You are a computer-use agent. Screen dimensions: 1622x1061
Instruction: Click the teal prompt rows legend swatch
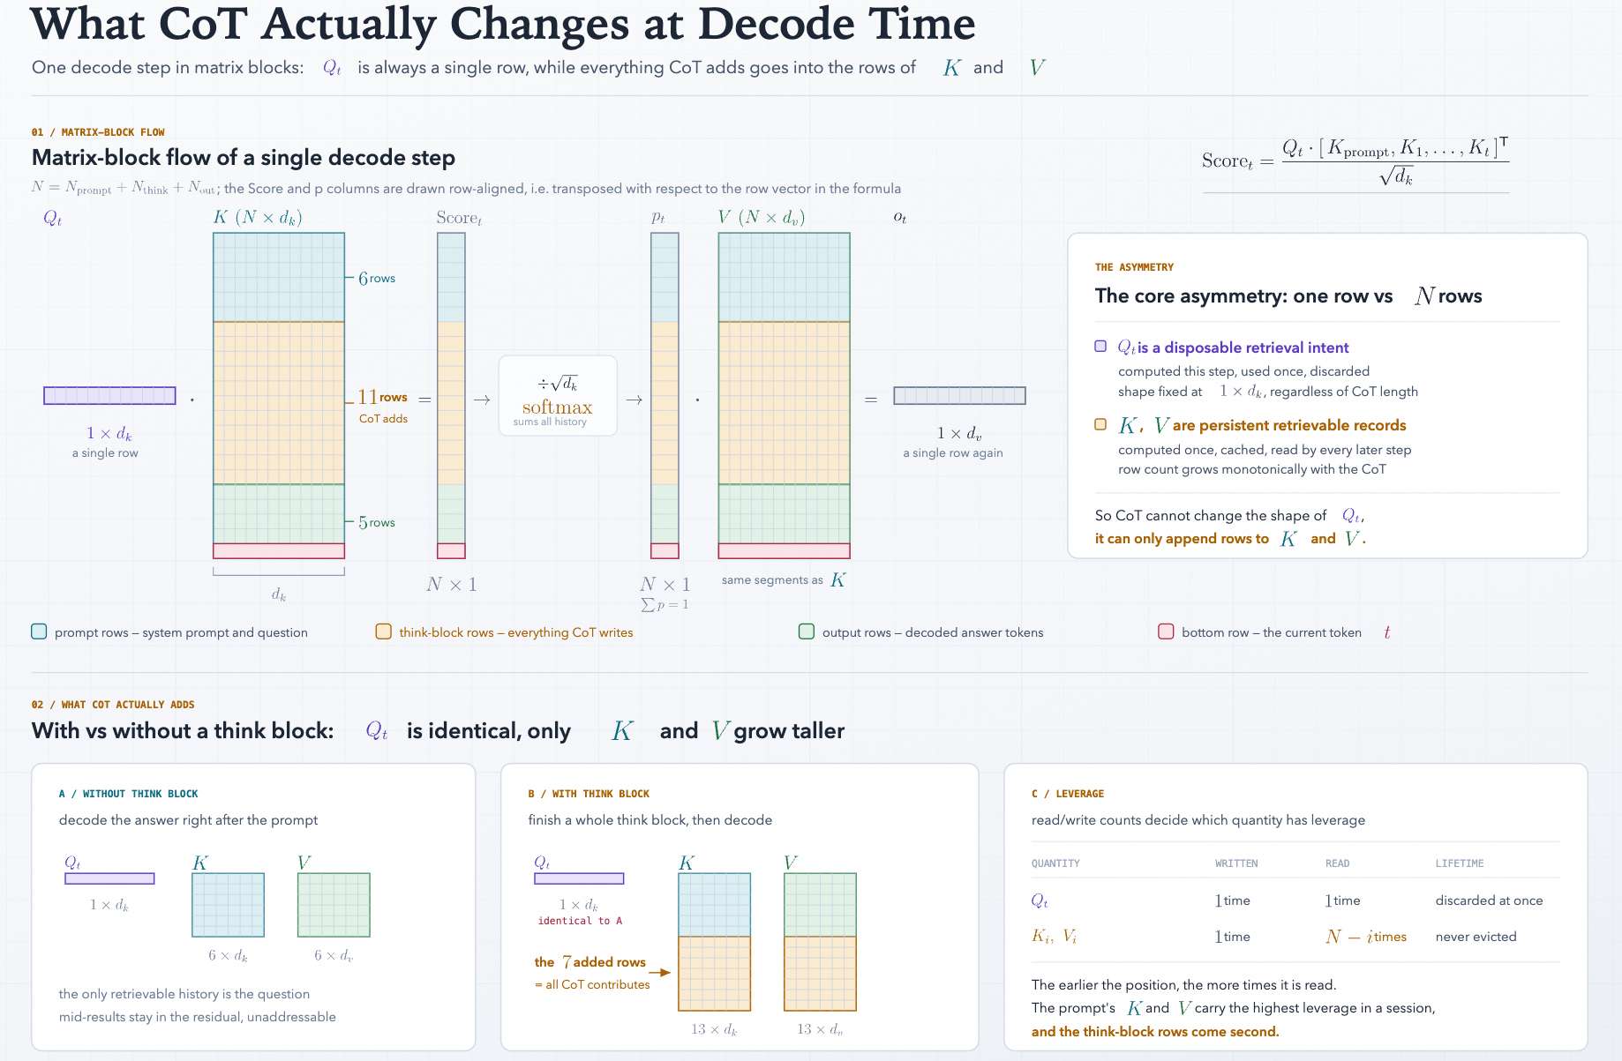click(39, 631)
